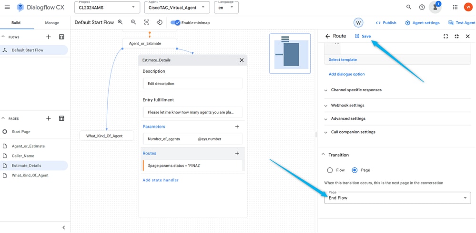476x233 pixels.
Task: Click Select template link
Action: point(343,60)
